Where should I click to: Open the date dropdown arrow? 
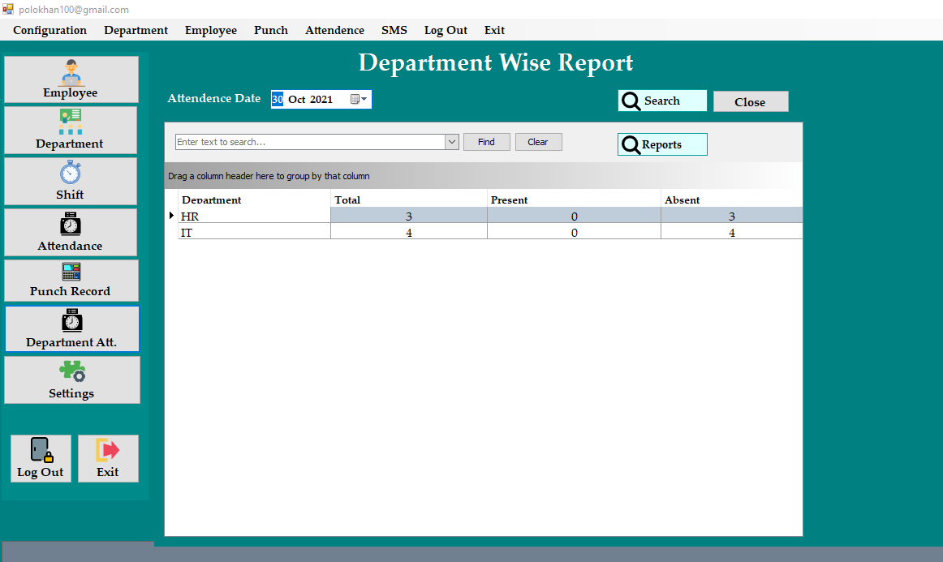coord(364,99)
